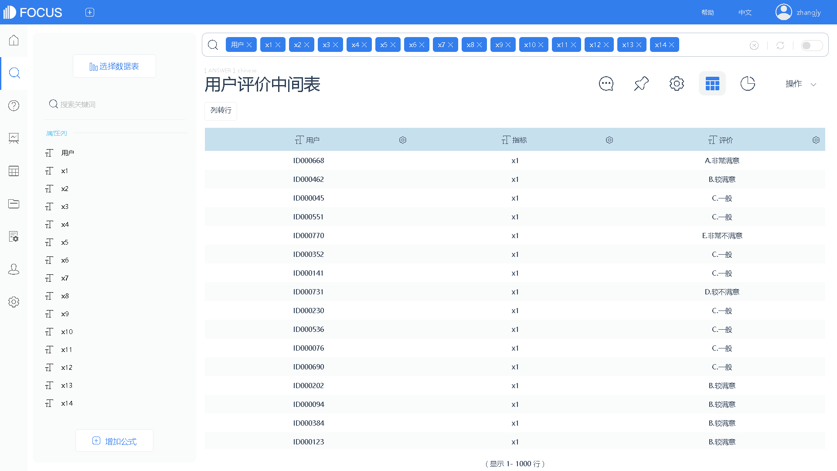Screen dimensions: 837x471
Task: Toggle the search bar switch
Action: pos(811,45)
